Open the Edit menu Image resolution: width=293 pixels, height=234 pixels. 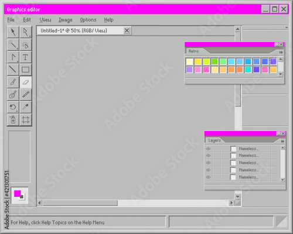[x=27, y=20]
